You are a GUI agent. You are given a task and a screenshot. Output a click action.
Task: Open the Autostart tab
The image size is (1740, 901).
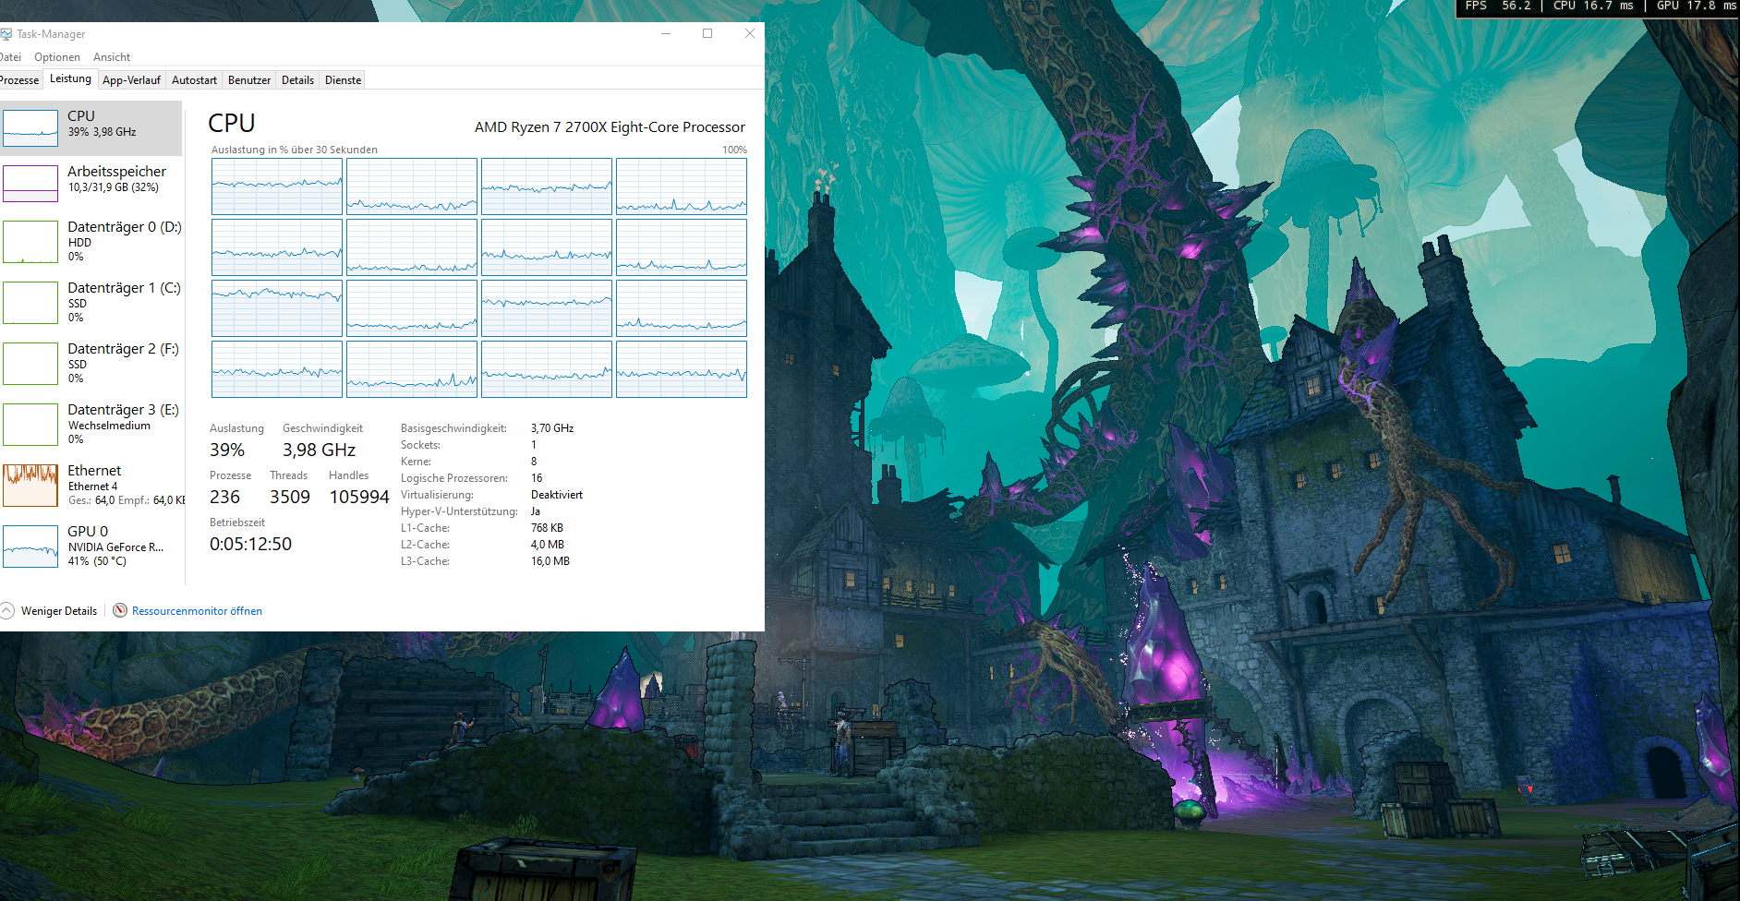[x=194, y=80]
